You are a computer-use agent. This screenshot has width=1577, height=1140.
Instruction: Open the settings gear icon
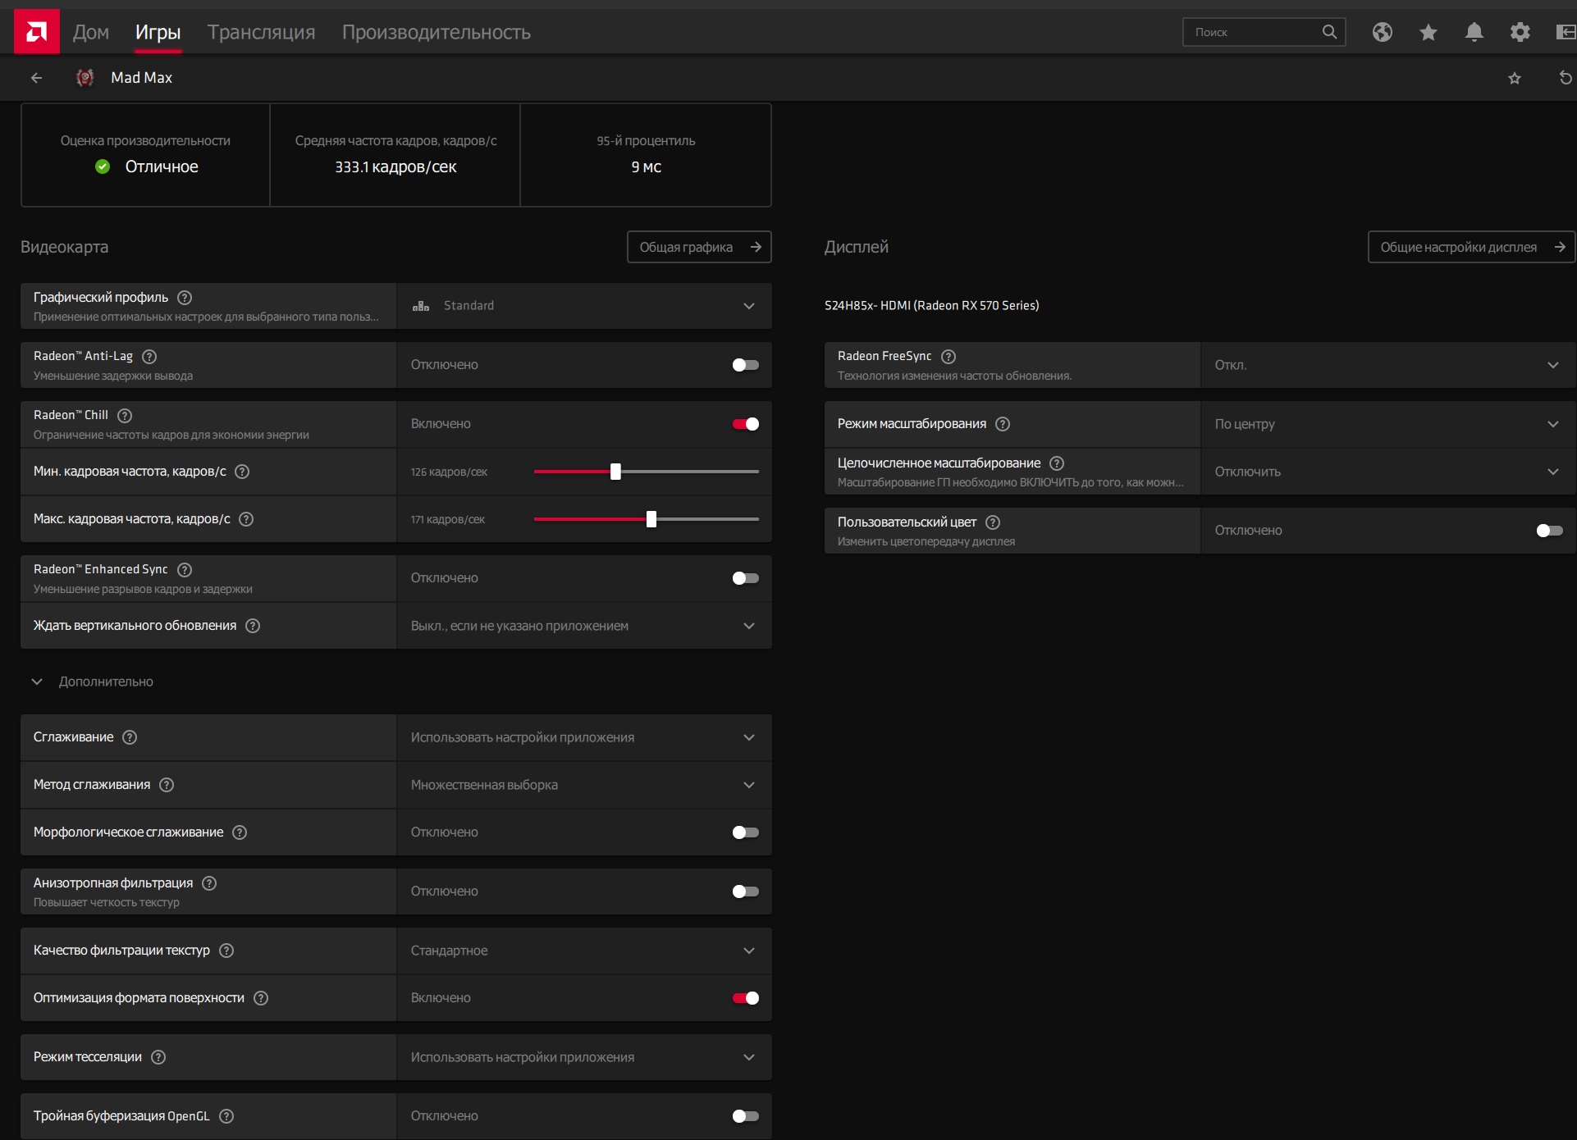pos(1520,32)
